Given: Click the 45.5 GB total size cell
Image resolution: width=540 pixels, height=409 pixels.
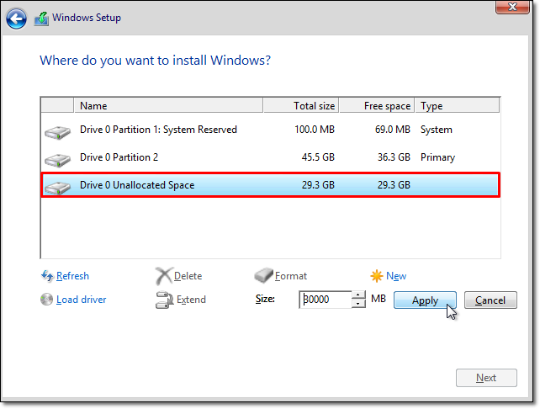Looking at the screenshot, I should [x=318, y=157].
